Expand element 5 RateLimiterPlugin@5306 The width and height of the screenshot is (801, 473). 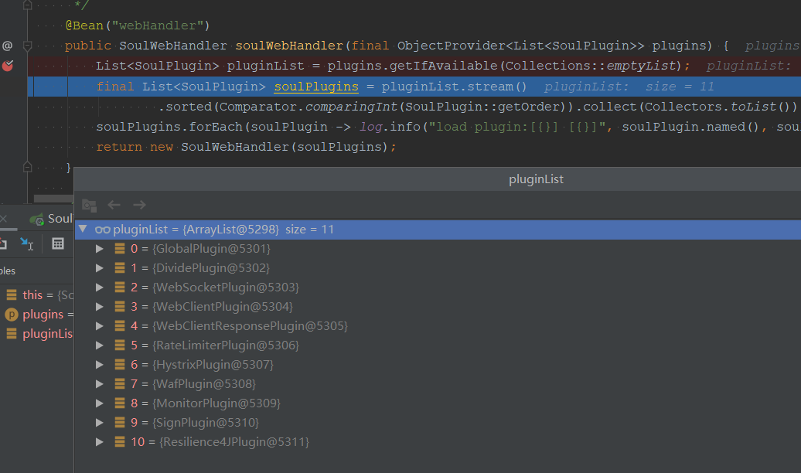click(x=100, y=345)
